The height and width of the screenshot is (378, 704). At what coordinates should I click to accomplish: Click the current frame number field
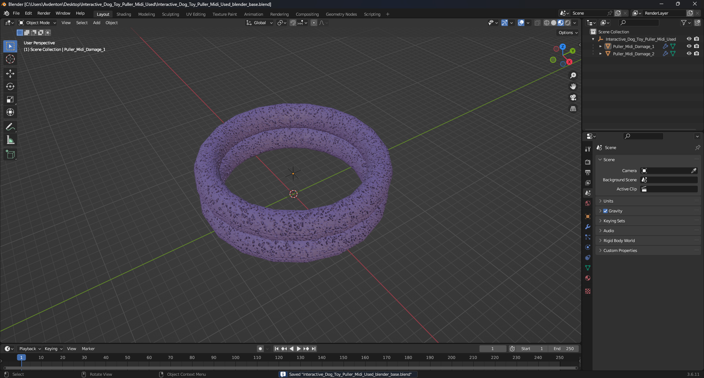point(492,349)
